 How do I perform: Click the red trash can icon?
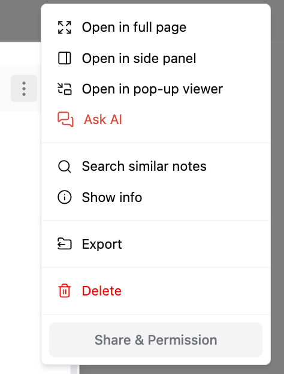64,291
